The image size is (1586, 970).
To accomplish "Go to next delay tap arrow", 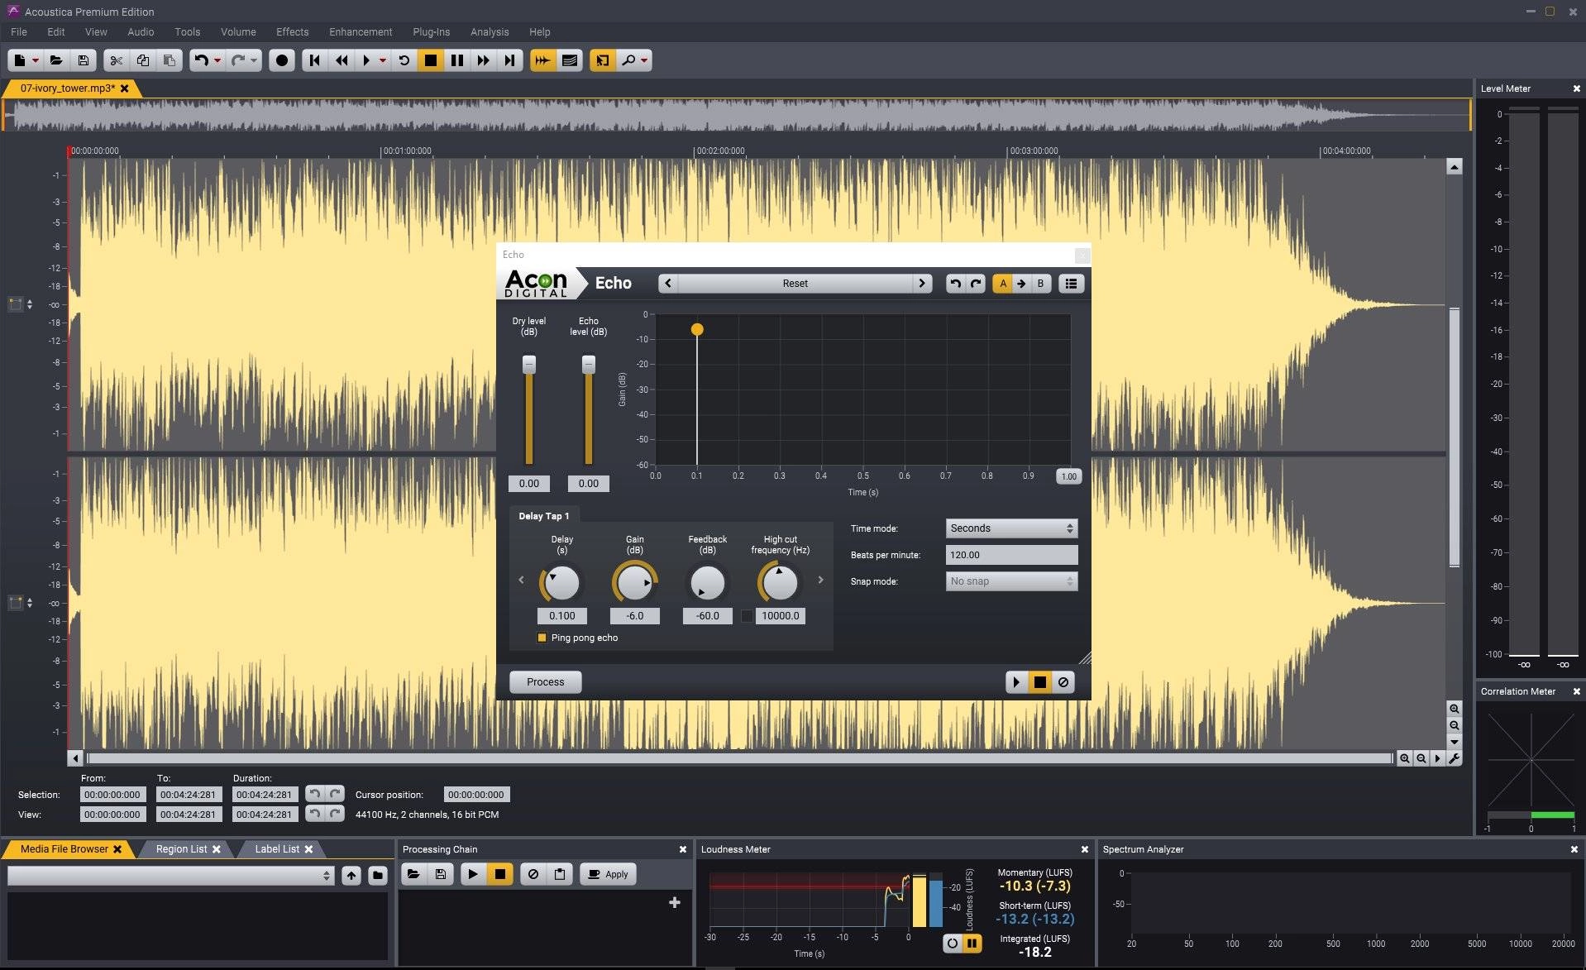I will [x=820, y=580].
